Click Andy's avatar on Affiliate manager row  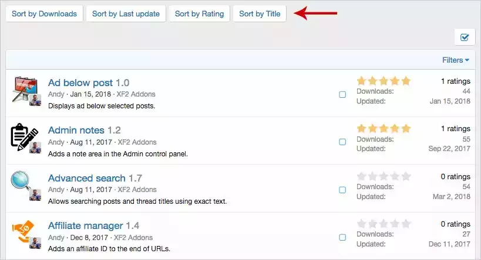pyautogui.click(x=35, y=243)
